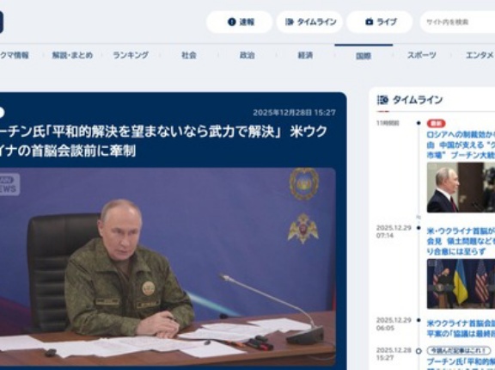
Task: Click Putin thumbnail in timeline sidebar
Action: [461, 188]
